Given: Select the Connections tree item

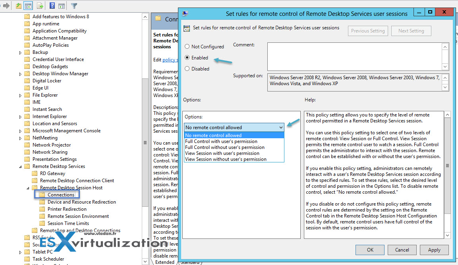Looking at the screenshot, I should click(x=61, y=195).
